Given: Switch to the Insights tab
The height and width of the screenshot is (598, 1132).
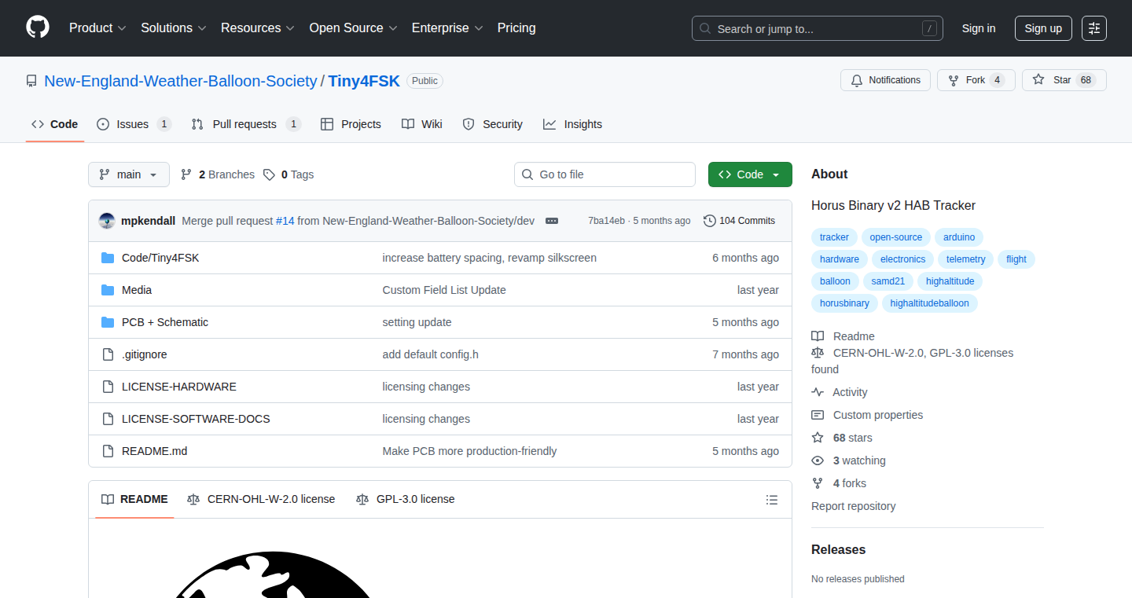Looking at the screenshot, I should click(572, 124).
